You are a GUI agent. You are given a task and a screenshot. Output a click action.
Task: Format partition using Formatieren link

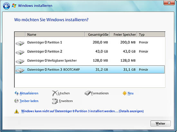point(100,93)
